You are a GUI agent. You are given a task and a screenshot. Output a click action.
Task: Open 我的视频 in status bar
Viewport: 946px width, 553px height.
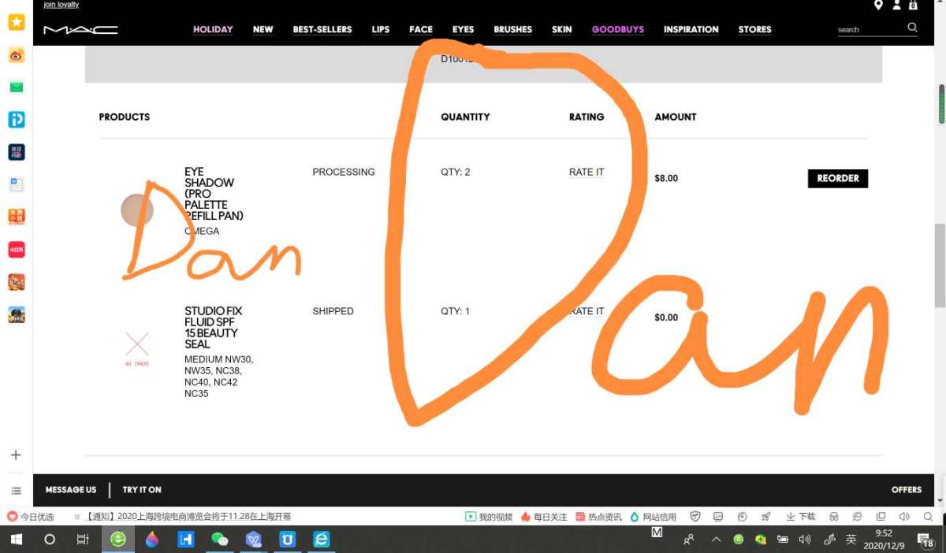[489, 517]
